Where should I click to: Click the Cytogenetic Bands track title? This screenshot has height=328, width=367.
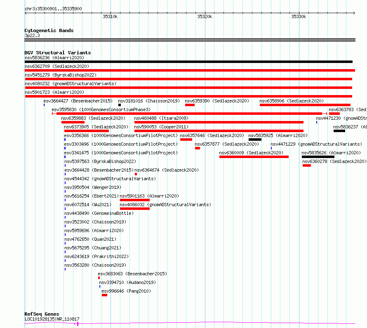tap(49, 30)
